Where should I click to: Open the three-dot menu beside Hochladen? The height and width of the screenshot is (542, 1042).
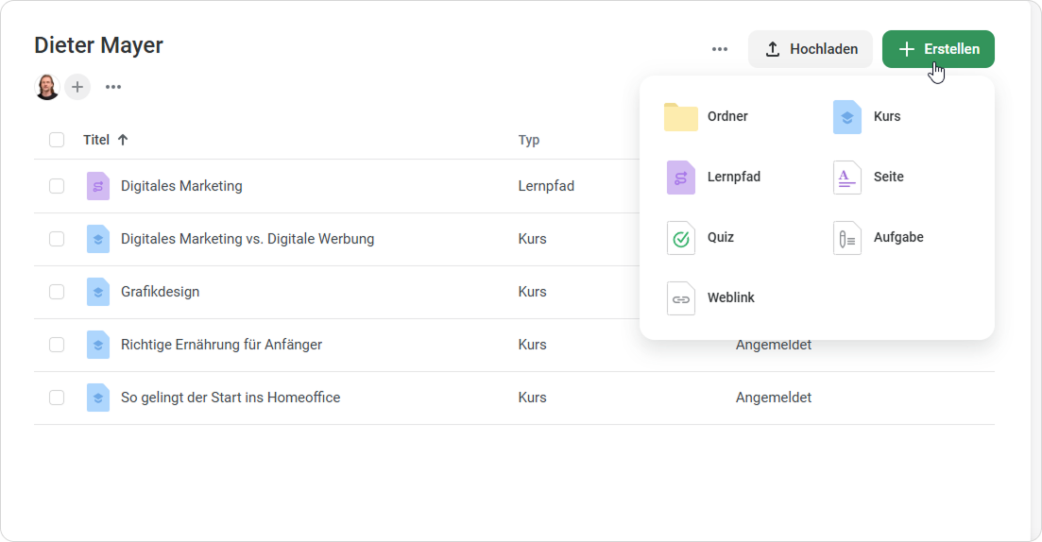coord(720,49)
